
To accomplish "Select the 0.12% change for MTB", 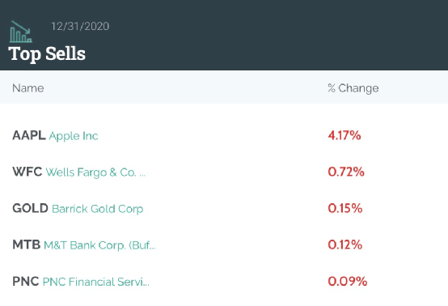I will tap(344, 244).
